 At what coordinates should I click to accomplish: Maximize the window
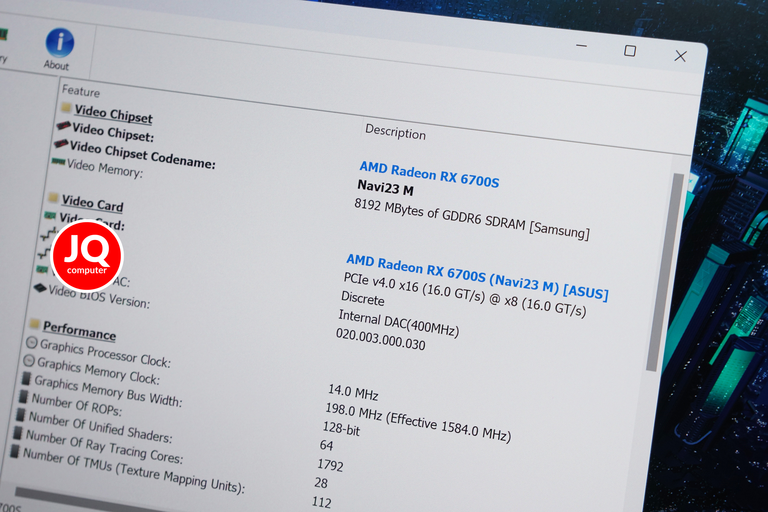[630, 51]
